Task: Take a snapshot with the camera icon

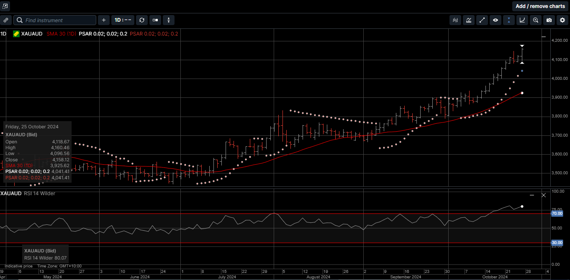Action: coord(549,20)
